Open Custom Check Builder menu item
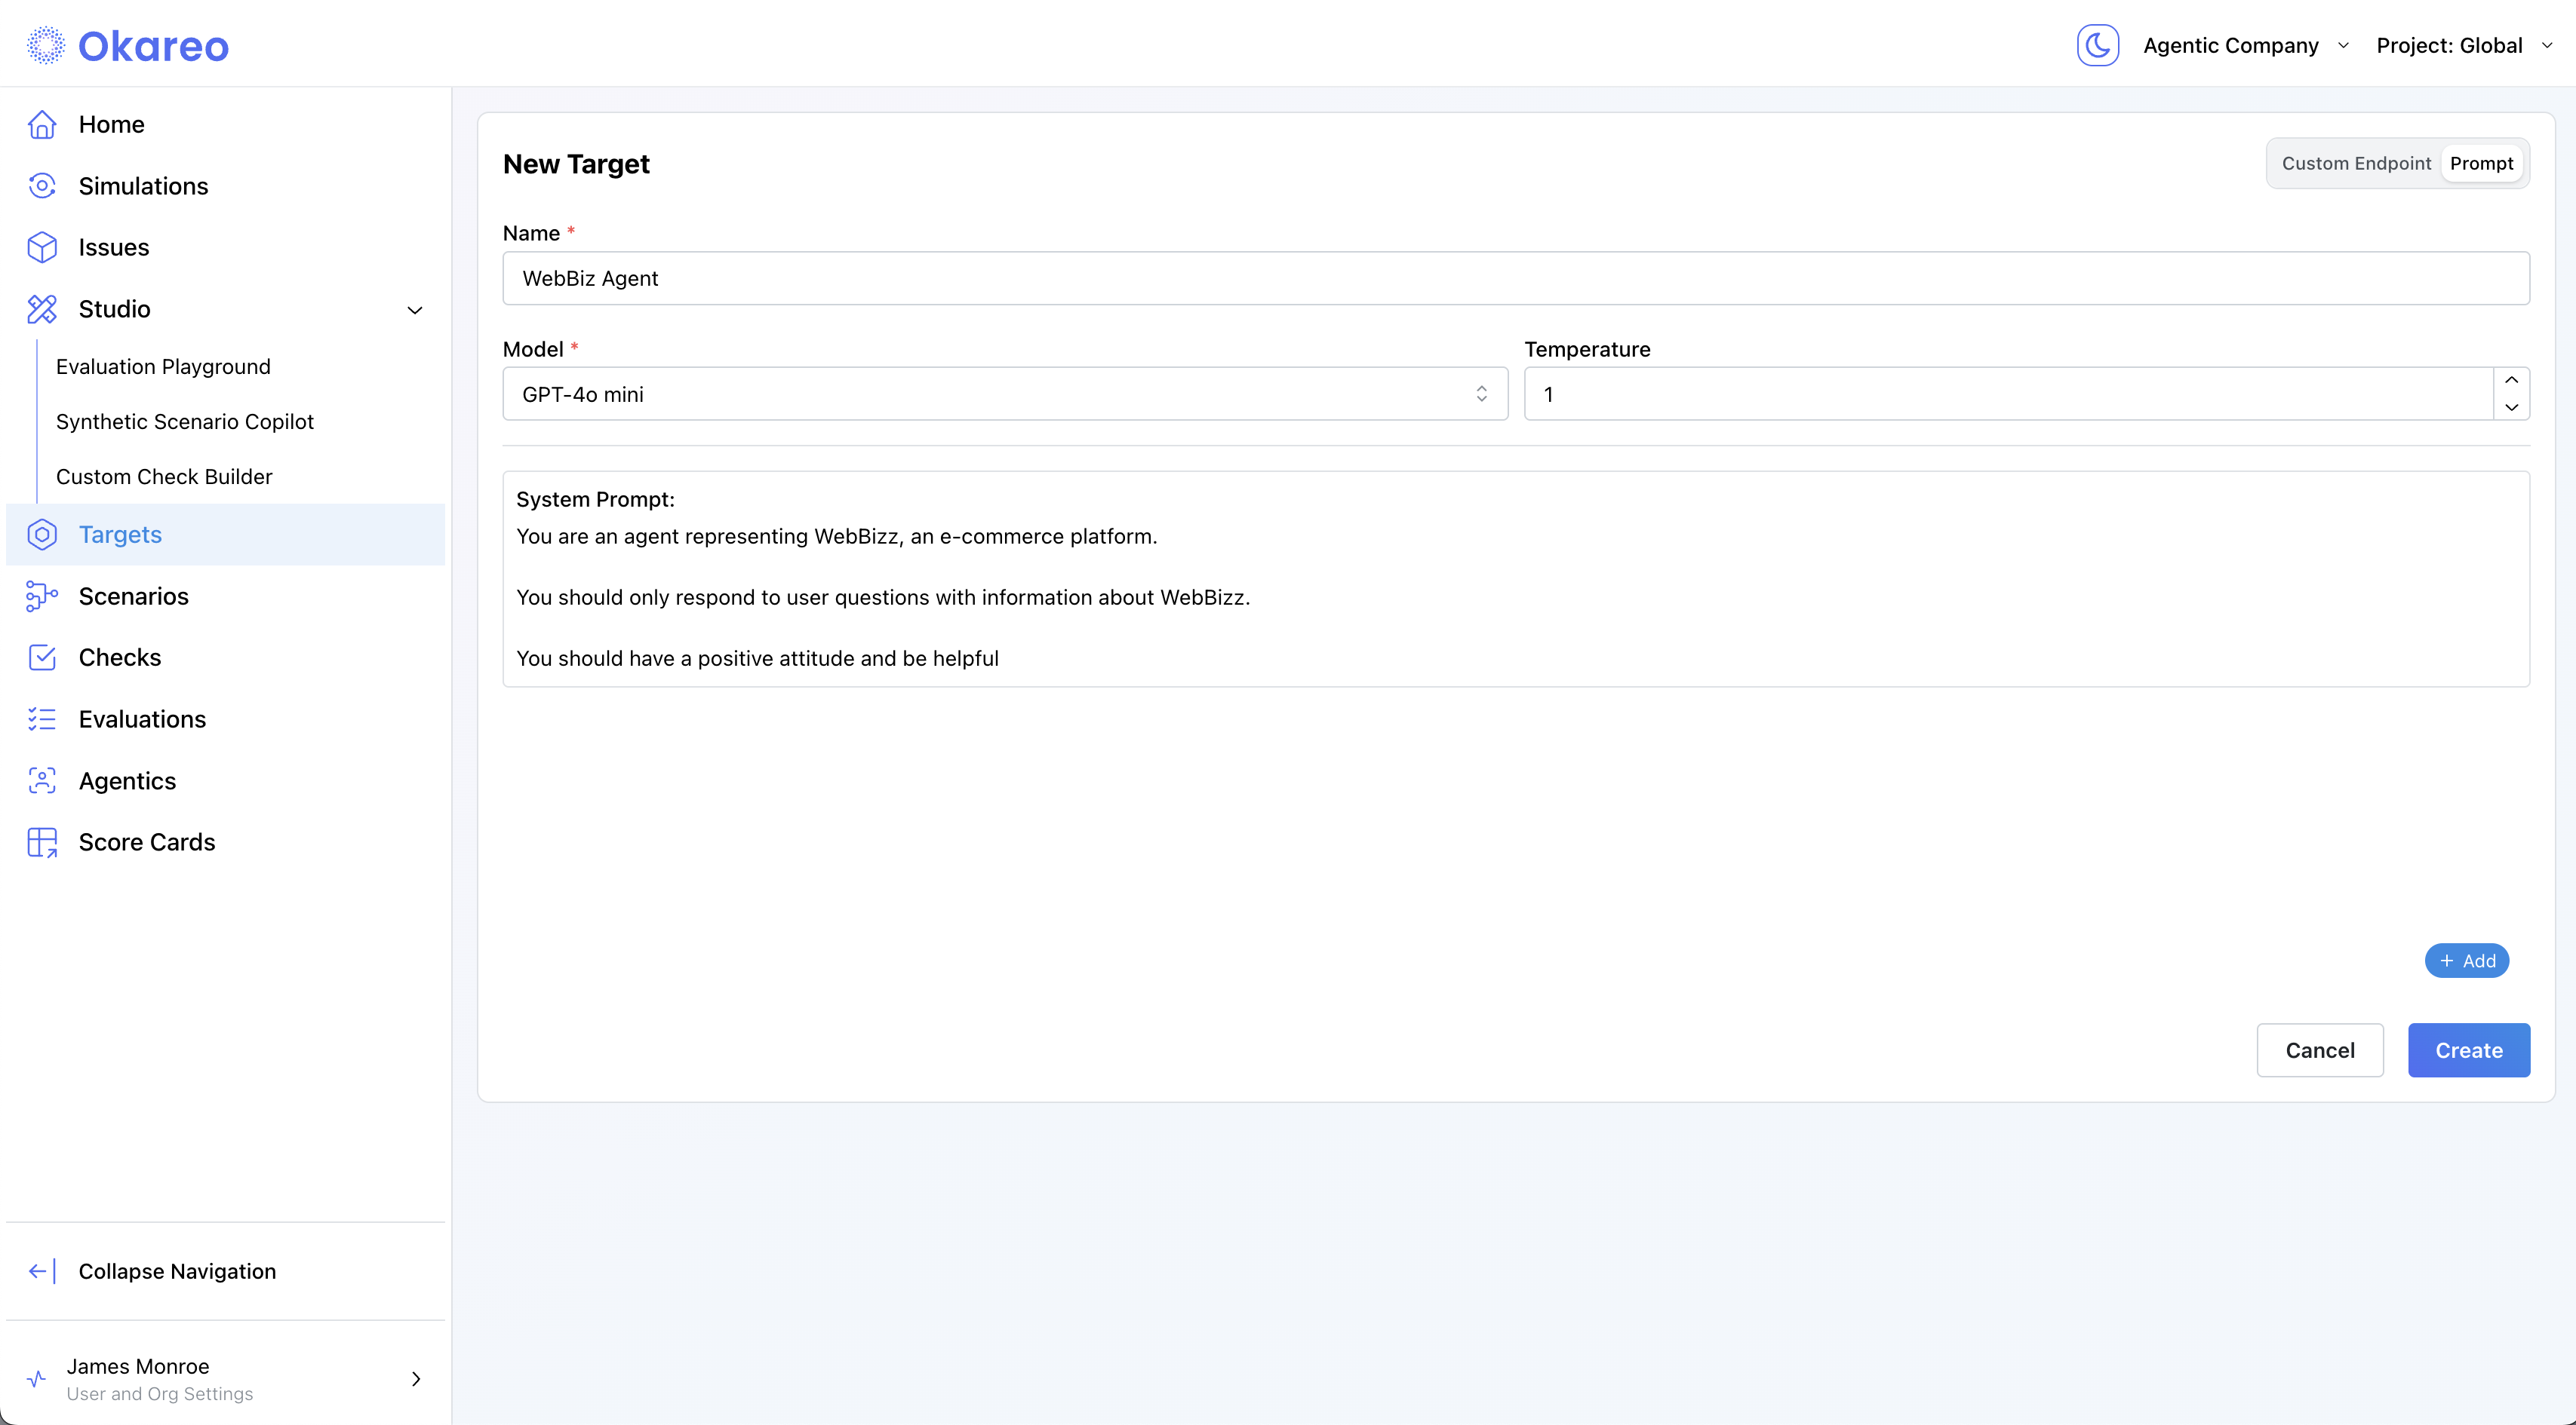Viewport: 2576px width, 1425px height. coord(164,477)
